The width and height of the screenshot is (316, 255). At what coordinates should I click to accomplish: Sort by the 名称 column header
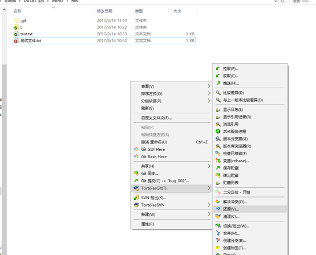pyautogui.click(x=53, y=11)
